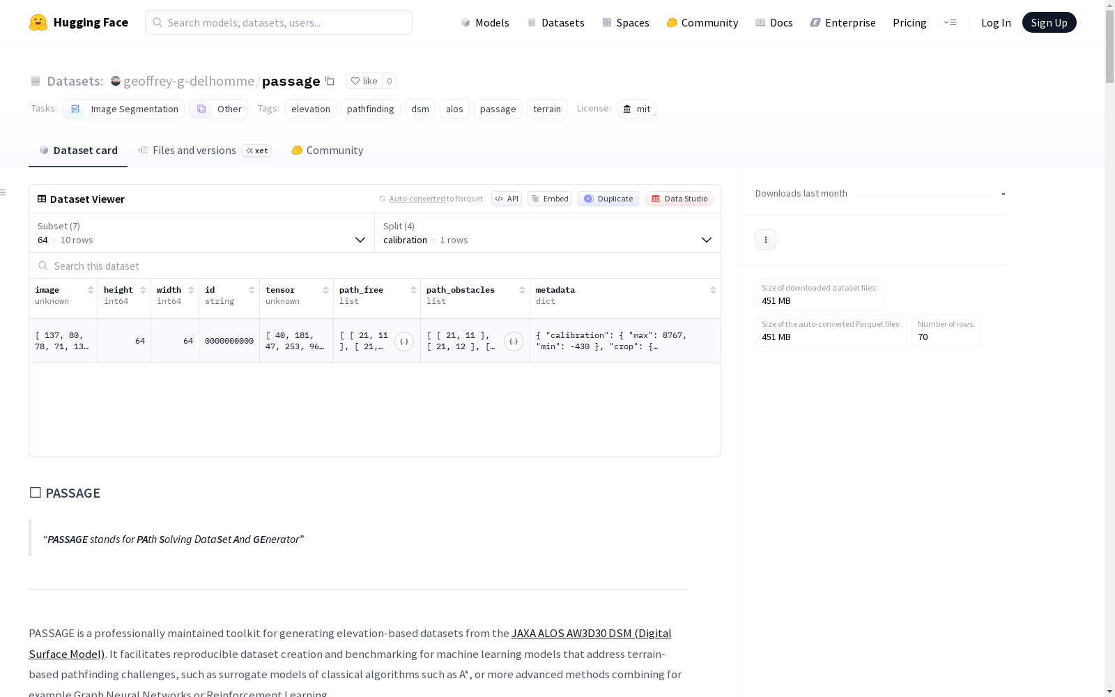Focus the search models, datasets, users field
Screen dimensions: 1115x697
click(x=279, y=22)
